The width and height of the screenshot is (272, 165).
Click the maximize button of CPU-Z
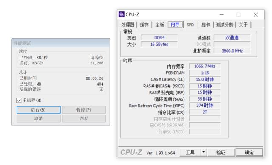click(x=238, y=14)
